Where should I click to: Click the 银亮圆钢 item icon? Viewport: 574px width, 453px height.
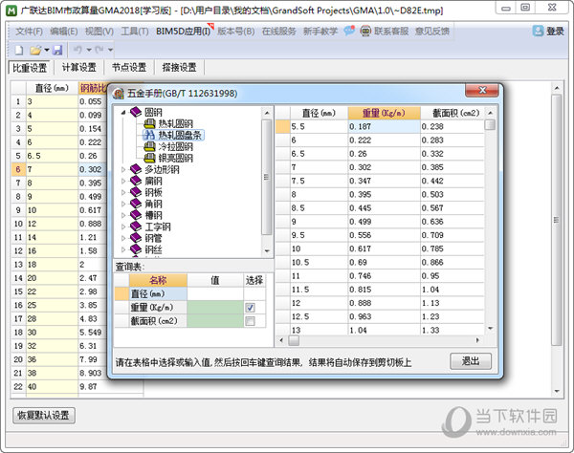(x=150, y=158)
